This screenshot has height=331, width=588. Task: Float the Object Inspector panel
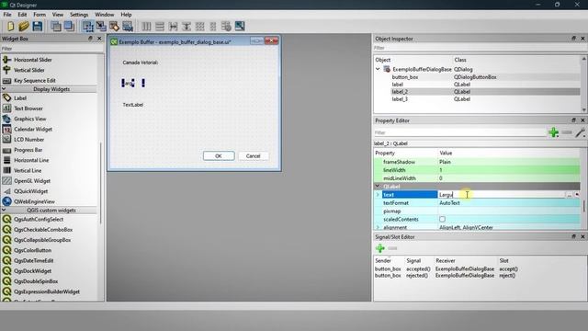573,39
